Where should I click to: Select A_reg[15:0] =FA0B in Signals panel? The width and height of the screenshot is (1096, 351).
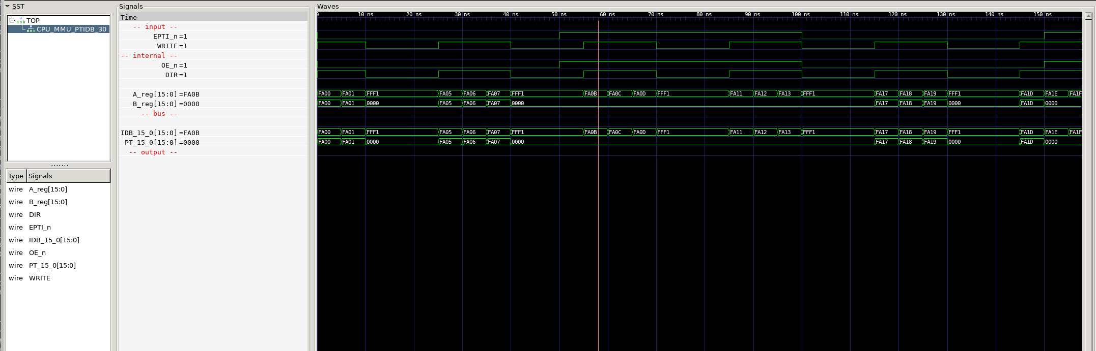tap(213, 94)
